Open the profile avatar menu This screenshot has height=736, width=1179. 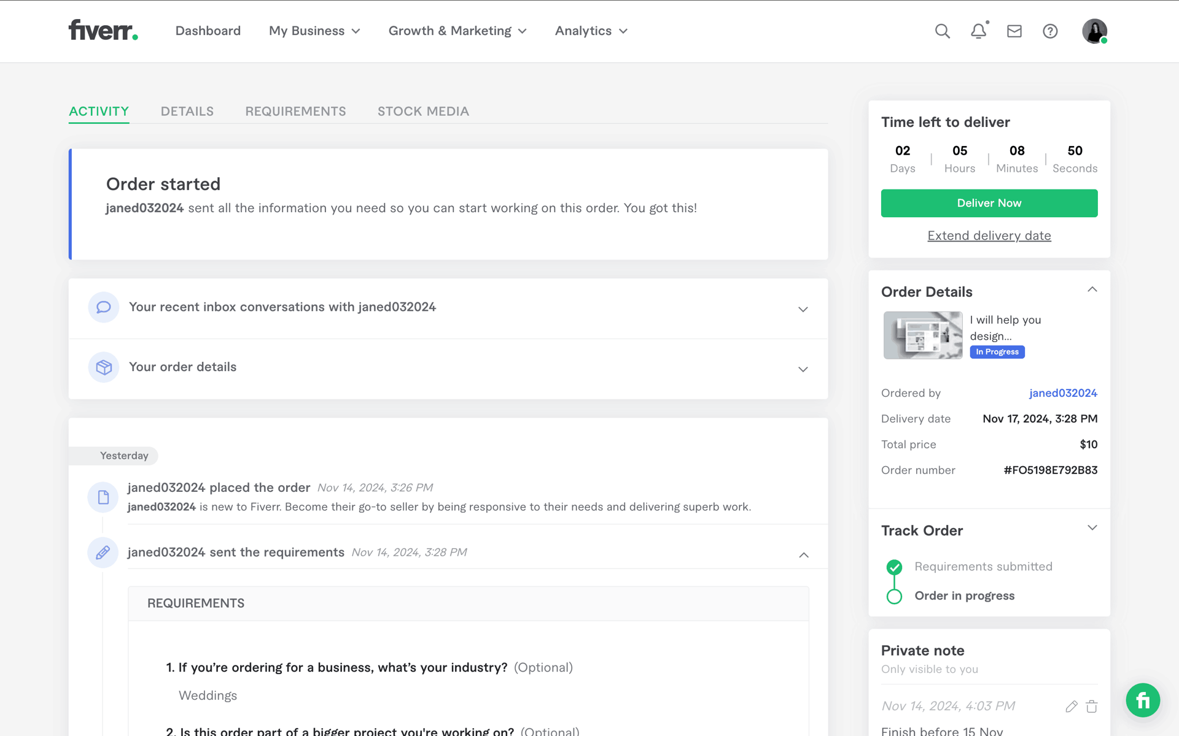click(x=1094, y=31)
